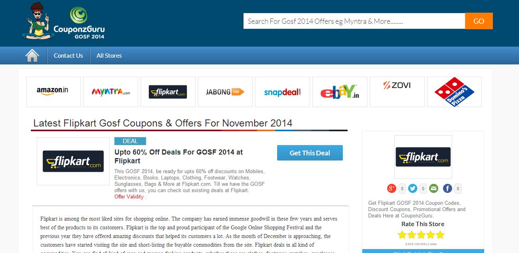Open the Jabong store logo
This screenshot has height=253, width=519.
point(225,92)
